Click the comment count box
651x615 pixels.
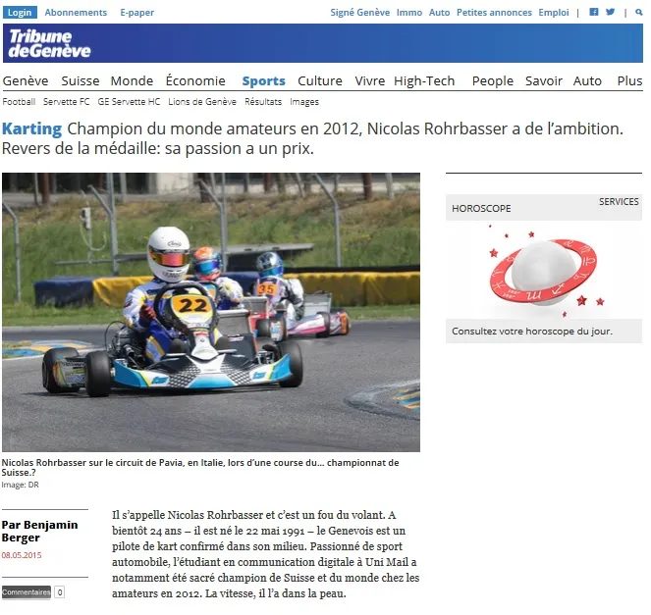click(60, 592)
